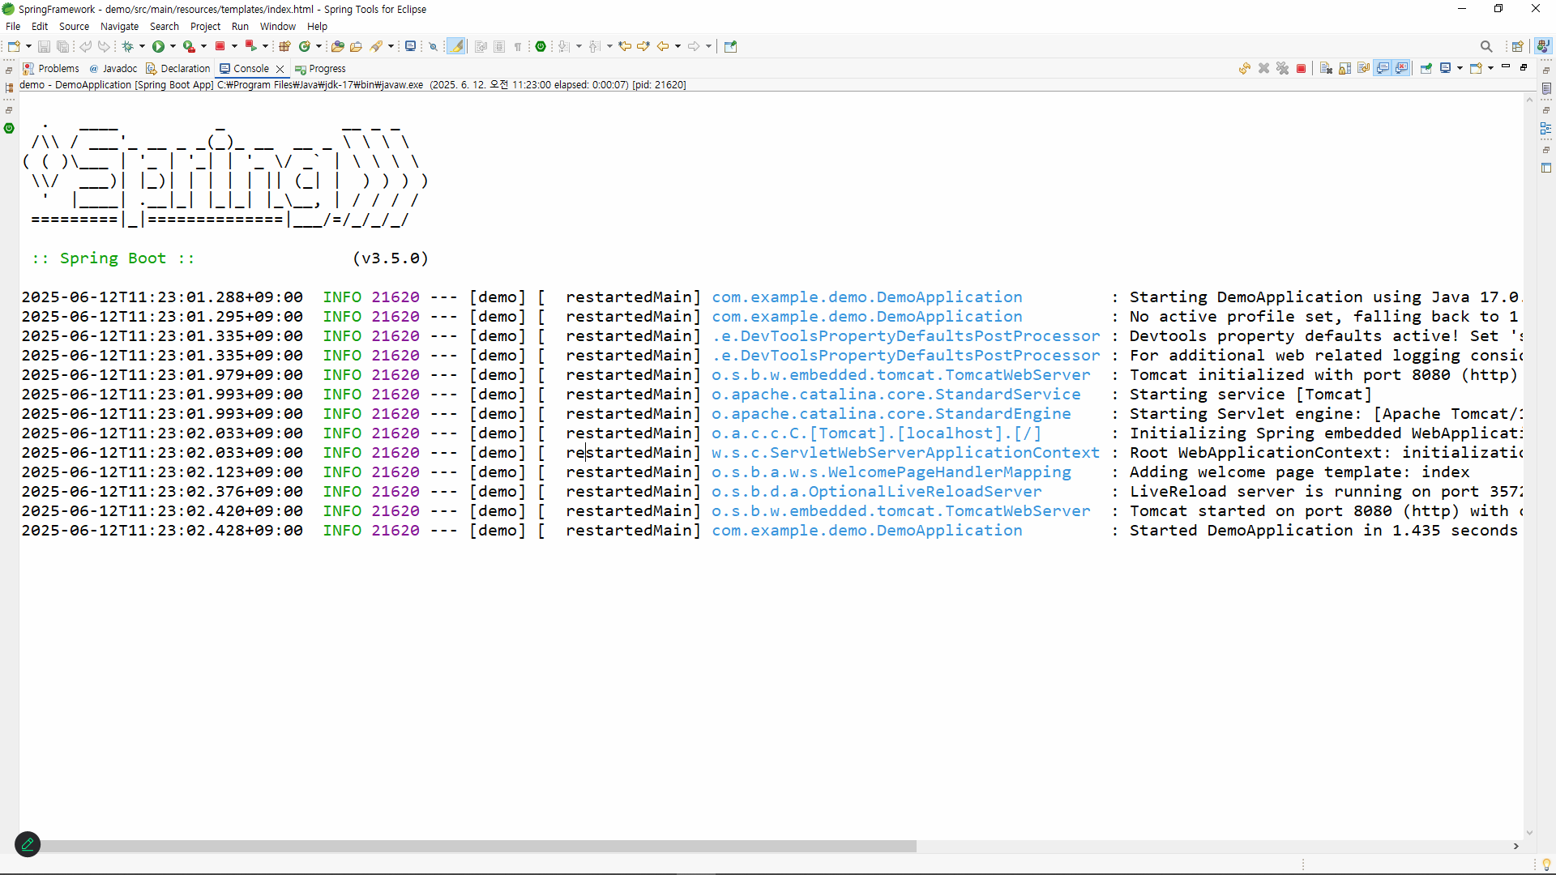
Task: Open the File menu
Action: coord(13,26)
